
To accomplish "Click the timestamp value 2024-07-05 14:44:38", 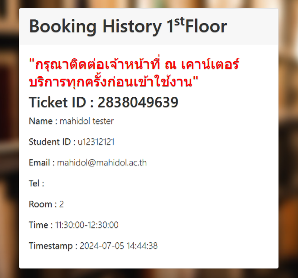I will click(x=119, y=246).
